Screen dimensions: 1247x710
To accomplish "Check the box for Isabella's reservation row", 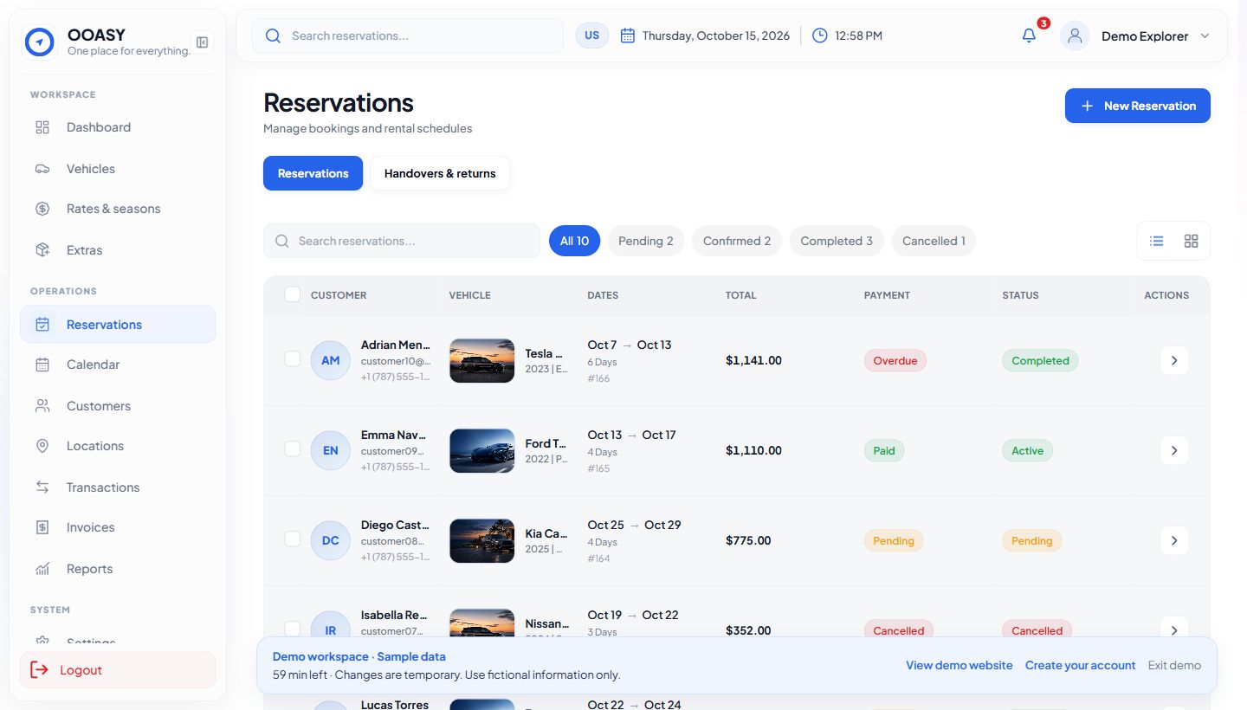I will pyautogui.click(x=293, y=629).
